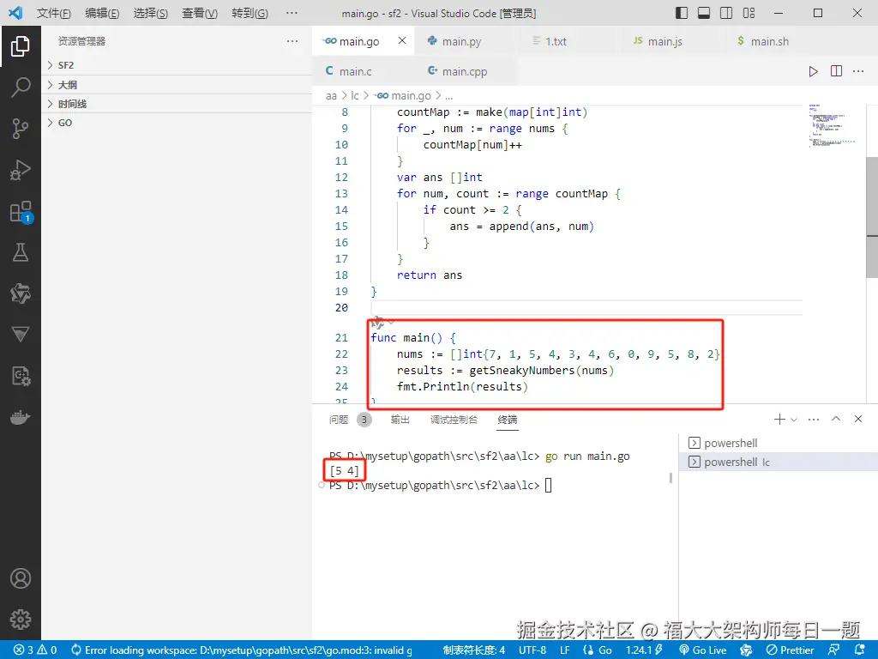Open the 转到(G) menu
This screenshot has width=878, height=659.
pos(250,13)
